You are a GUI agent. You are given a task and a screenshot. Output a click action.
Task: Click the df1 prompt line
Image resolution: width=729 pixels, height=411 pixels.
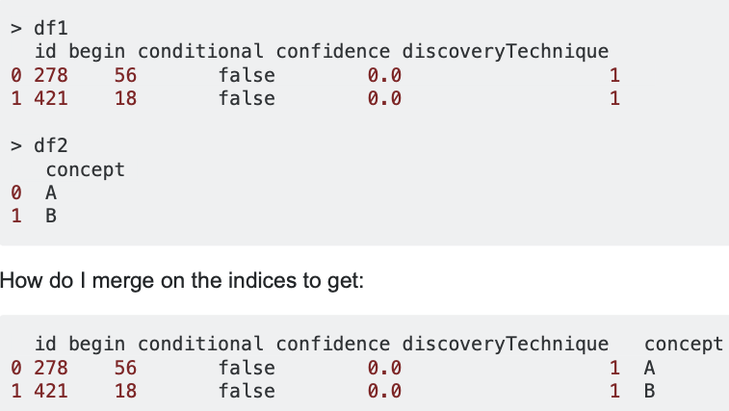(39, 28)
